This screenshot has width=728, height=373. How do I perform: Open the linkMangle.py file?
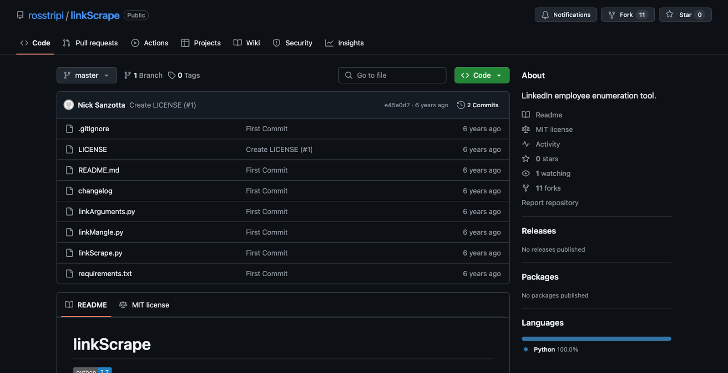coord(101,232)
